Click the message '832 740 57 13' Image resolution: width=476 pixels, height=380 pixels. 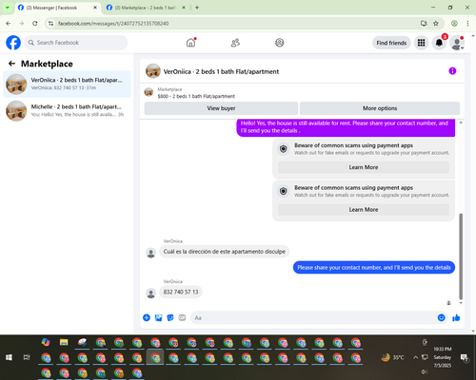point(181,292)
